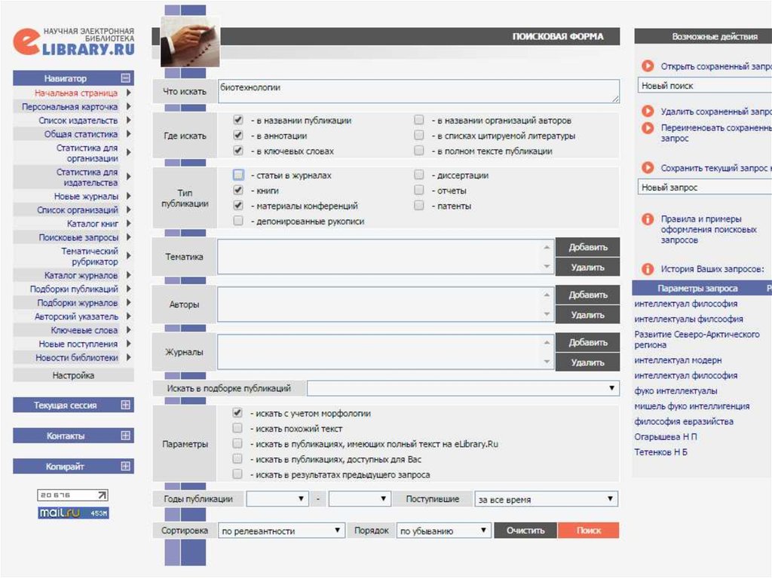Screen dimensions: 772x578
Task: Open Поисковые запросы in navigator
Action: tap(78, 237)
